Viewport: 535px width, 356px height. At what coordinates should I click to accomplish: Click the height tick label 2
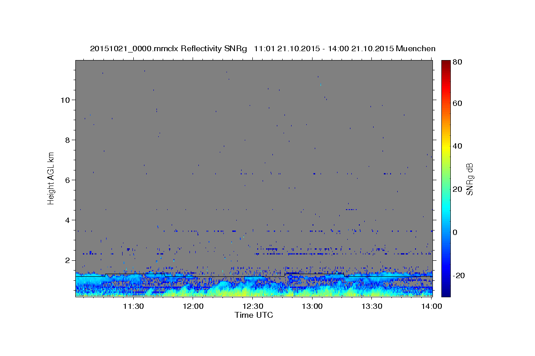[67, 260]
